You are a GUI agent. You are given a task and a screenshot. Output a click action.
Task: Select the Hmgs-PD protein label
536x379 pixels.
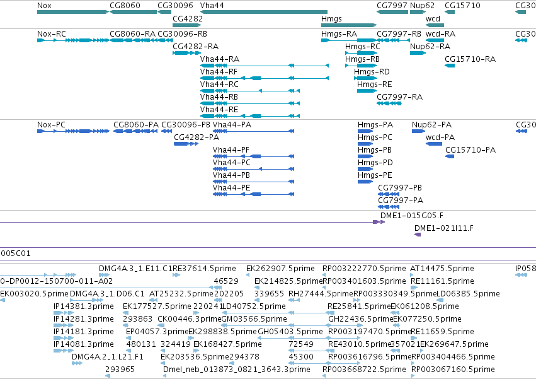pyautogui.click(x=375, y=163)
